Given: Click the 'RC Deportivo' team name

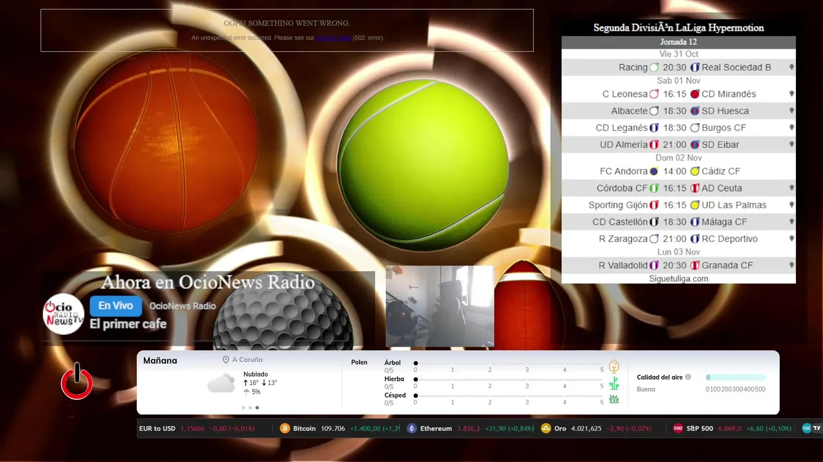Looking at the screenshot, I should click(730, 239).
